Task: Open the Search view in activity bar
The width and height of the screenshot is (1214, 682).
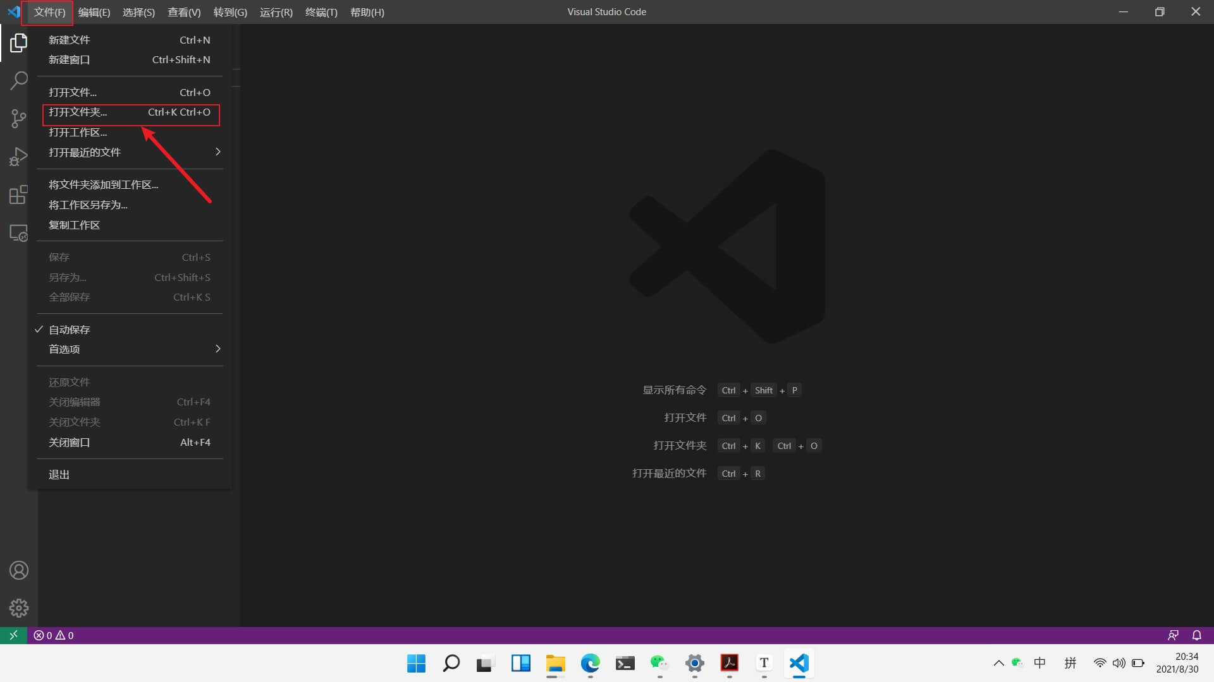Action: click(18, 80)
